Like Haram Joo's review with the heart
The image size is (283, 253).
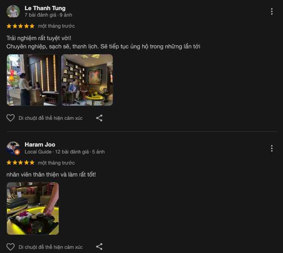[x=11, y=247]
